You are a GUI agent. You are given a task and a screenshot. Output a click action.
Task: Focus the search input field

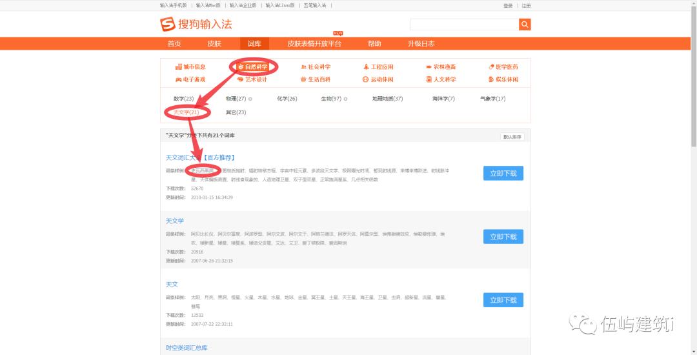coord(465,25)
